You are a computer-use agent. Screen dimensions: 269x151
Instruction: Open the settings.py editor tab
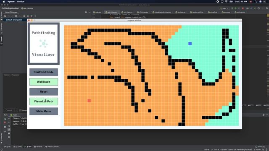pyautogui.click(x=240, y=12)
